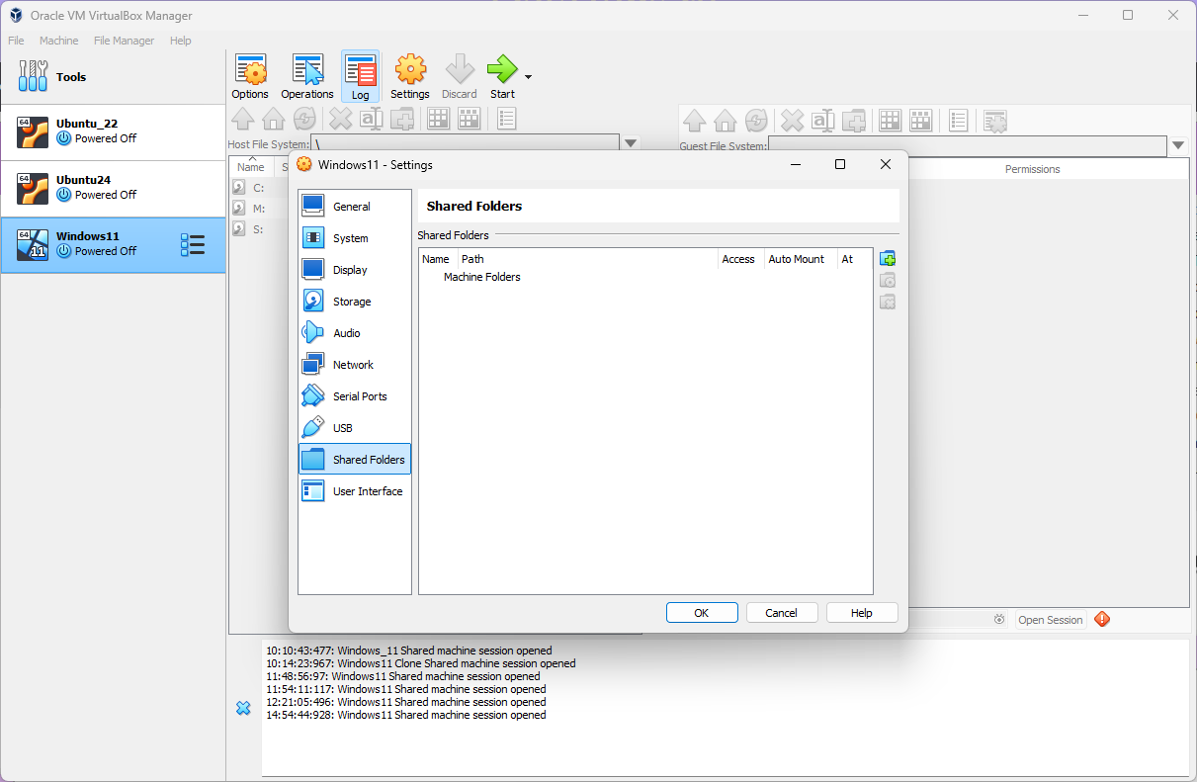Click the guest pane Go Up icon

695,121
